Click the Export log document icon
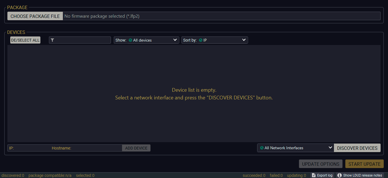The height and width of the screenshot is (178, 388). coord(313,175)
